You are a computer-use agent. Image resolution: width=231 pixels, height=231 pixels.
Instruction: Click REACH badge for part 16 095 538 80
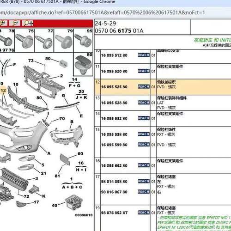[144, 134]
